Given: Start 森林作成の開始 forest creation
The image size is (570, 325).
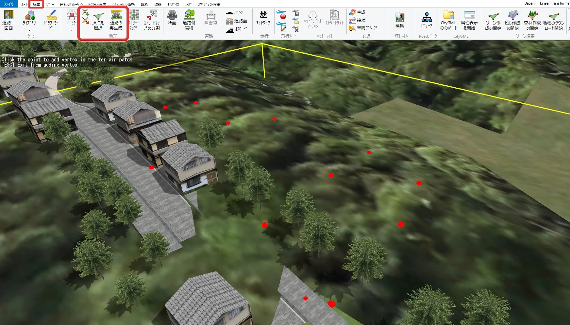Looking at the screenshot, I should [532, 20].
